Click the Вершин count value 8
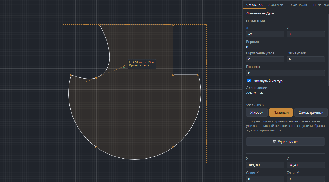 point(247,47)
